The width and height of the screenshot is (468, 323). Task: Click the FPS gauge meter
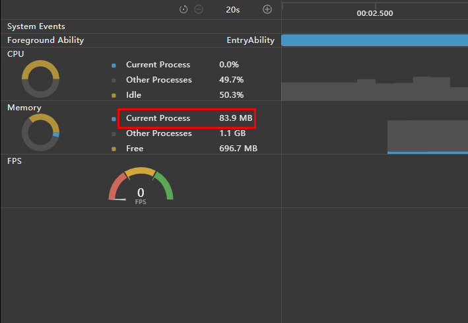141,186
